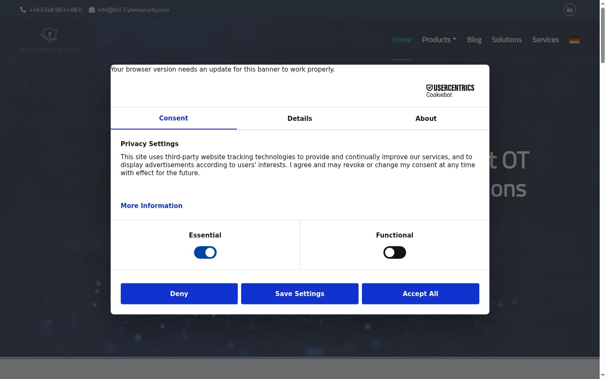
Task: Click Save Settings button
Action: (x=300, y=294)
